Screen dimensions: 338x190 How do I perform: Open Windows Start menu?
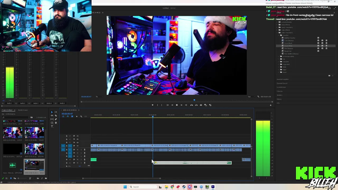click(x=125, y=187)
